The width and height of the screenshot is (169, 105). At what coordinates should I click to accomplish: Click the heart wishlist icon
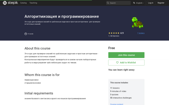point(117,62)
